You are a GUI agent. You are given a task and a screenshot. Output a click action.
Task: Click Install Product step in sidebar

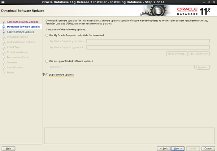click(x=15, y=68)
